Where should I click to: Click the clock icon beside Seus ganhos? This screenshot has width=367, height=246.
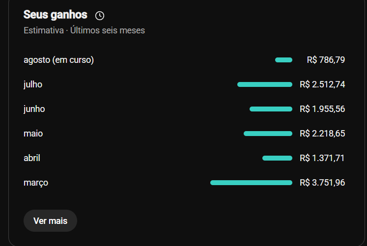(x=100, y=16)
